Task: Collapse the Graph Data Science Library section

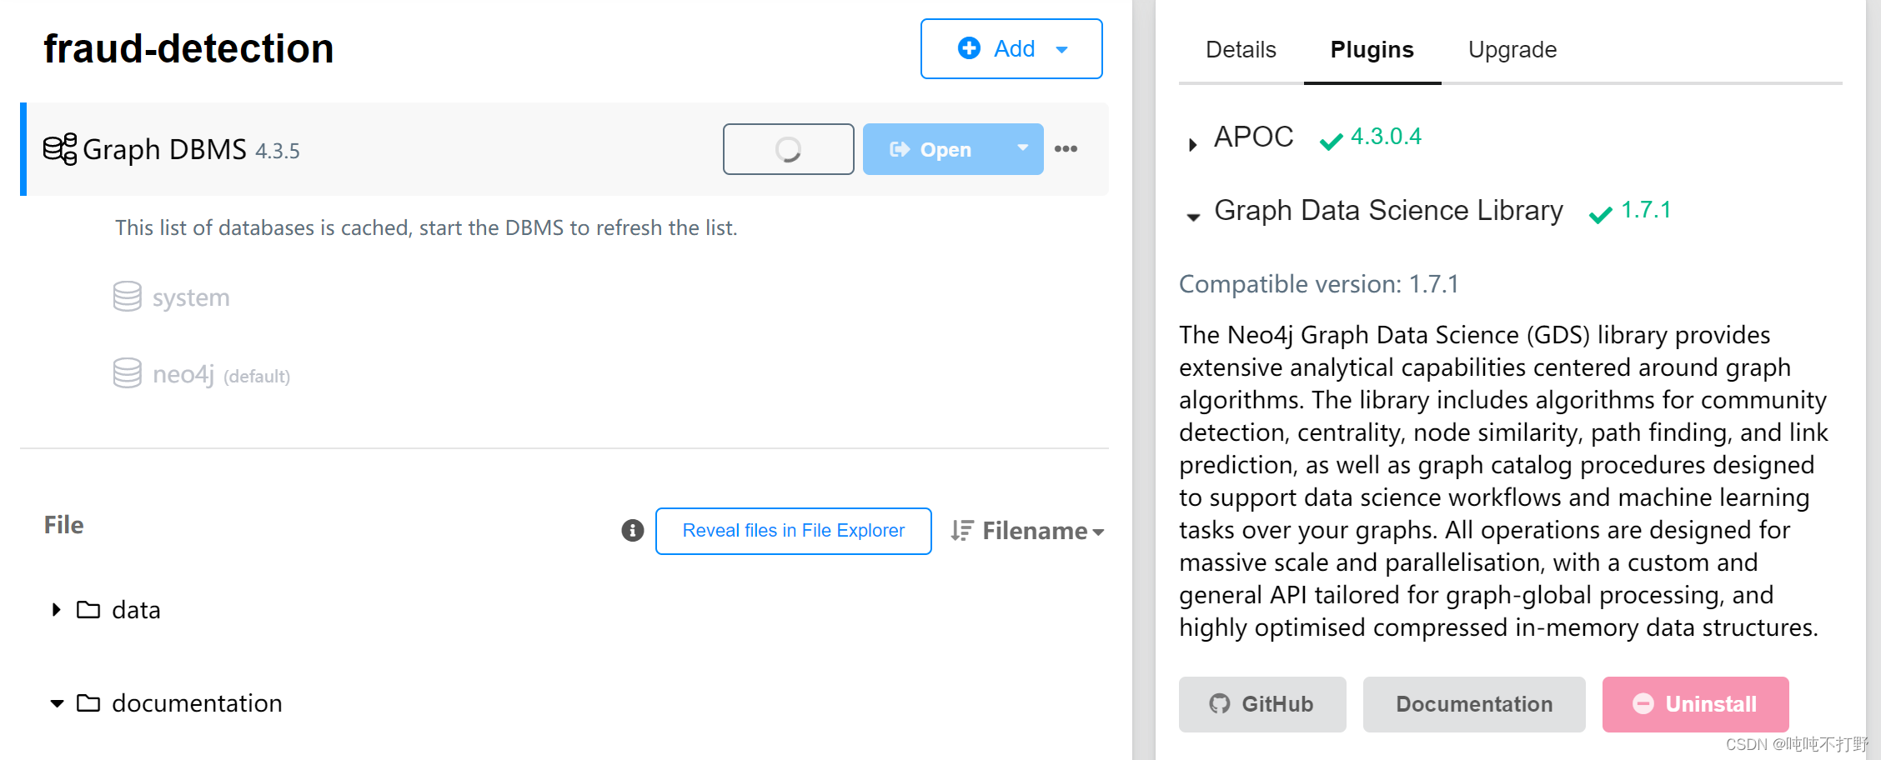Action: click(1193, 217)
